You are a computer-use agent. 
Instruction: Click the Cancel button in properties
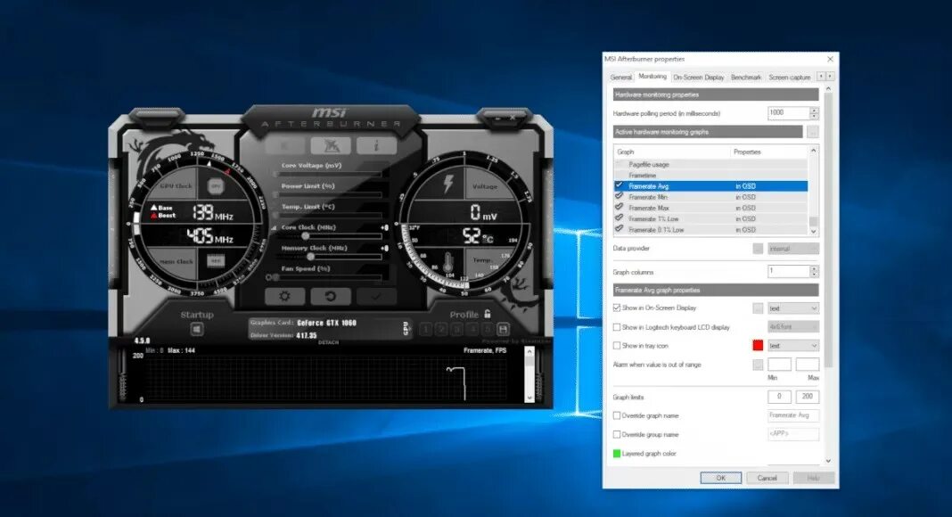pyautogui.click(x=767, y=478)
